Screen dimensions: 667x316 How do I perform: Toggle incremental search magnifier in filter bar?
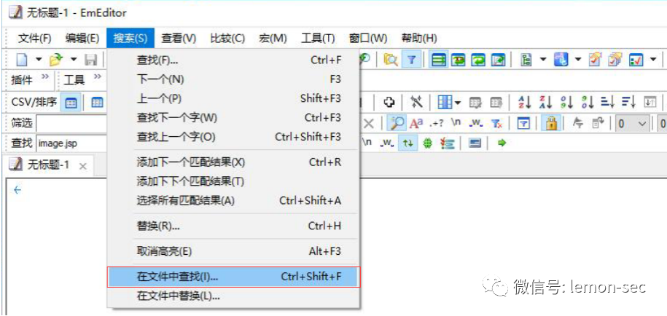(397, 123)
